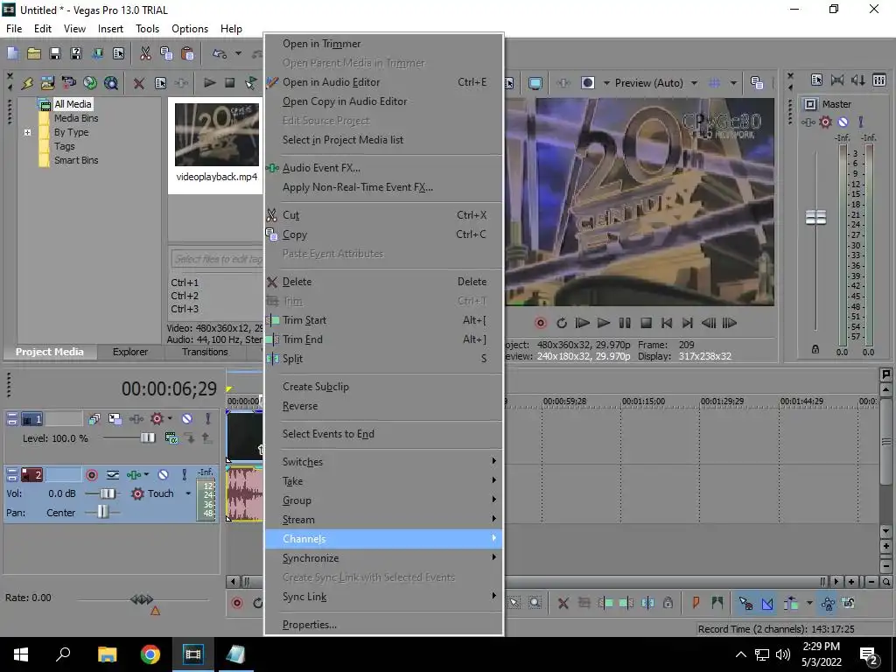Viewport: 896px width, 672px height.
Task: Click the Dim Output icon in mixer toolbar
Action: (858, 80)
